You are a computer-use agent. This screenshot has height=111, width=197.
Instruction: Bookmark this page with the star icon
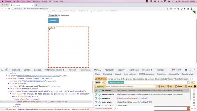tap(171, 9)
